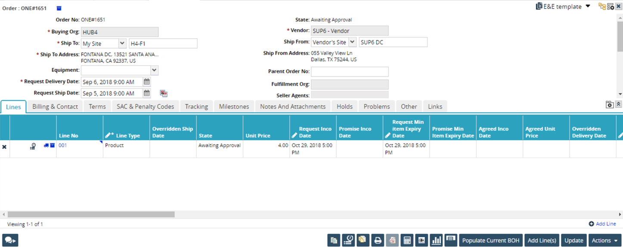Click the copy documents toolbar icon

pos(363,241)
